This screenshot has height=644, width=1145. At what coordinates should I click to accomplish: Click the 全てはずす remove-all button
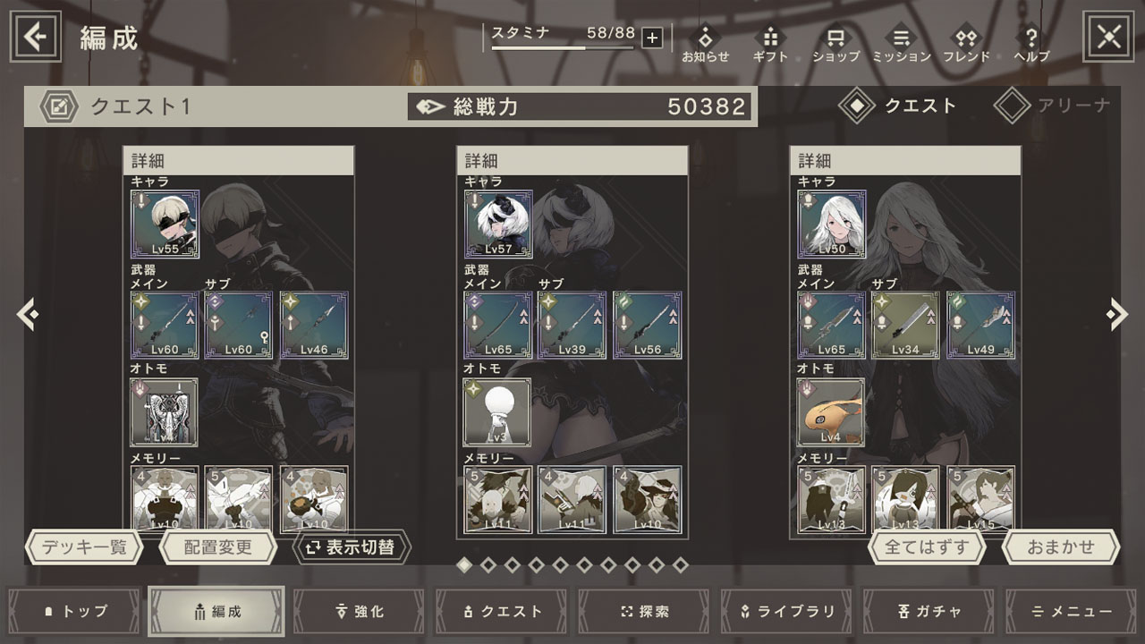927,547
